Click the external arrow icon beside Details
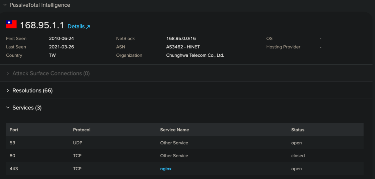Image resolution: width=375 pixels, height=179 pixels. coord(88,27)
